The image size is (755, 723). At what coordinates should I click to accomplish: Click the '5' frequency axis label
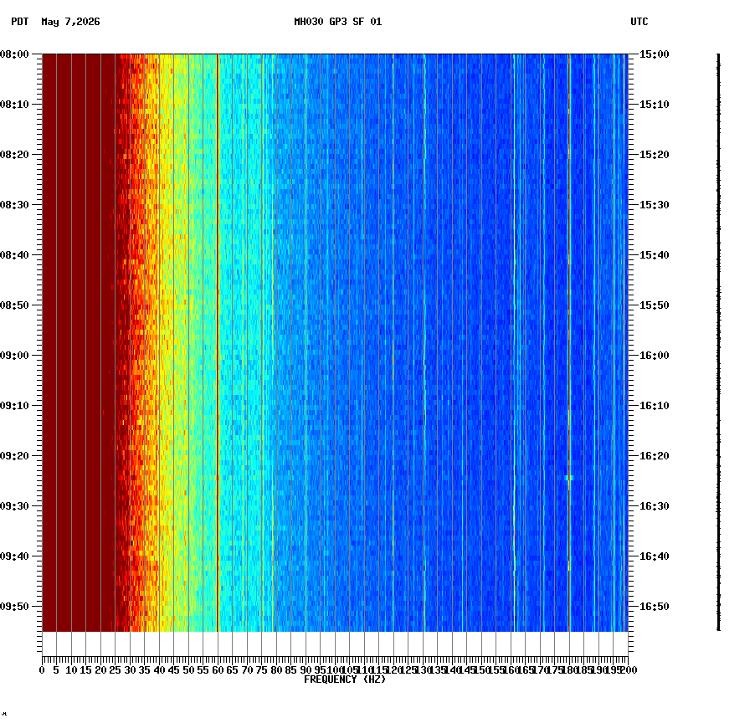(56, 670)
